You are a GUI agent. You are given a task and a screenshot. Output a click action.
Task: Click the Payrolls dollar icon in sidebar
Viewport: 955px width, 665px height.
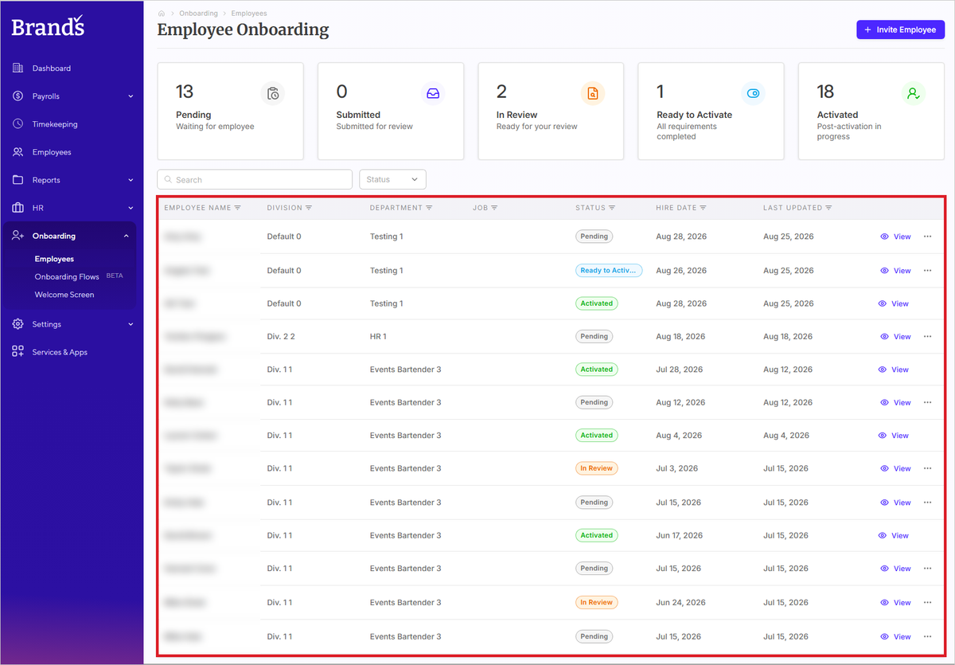coord(18,96)
